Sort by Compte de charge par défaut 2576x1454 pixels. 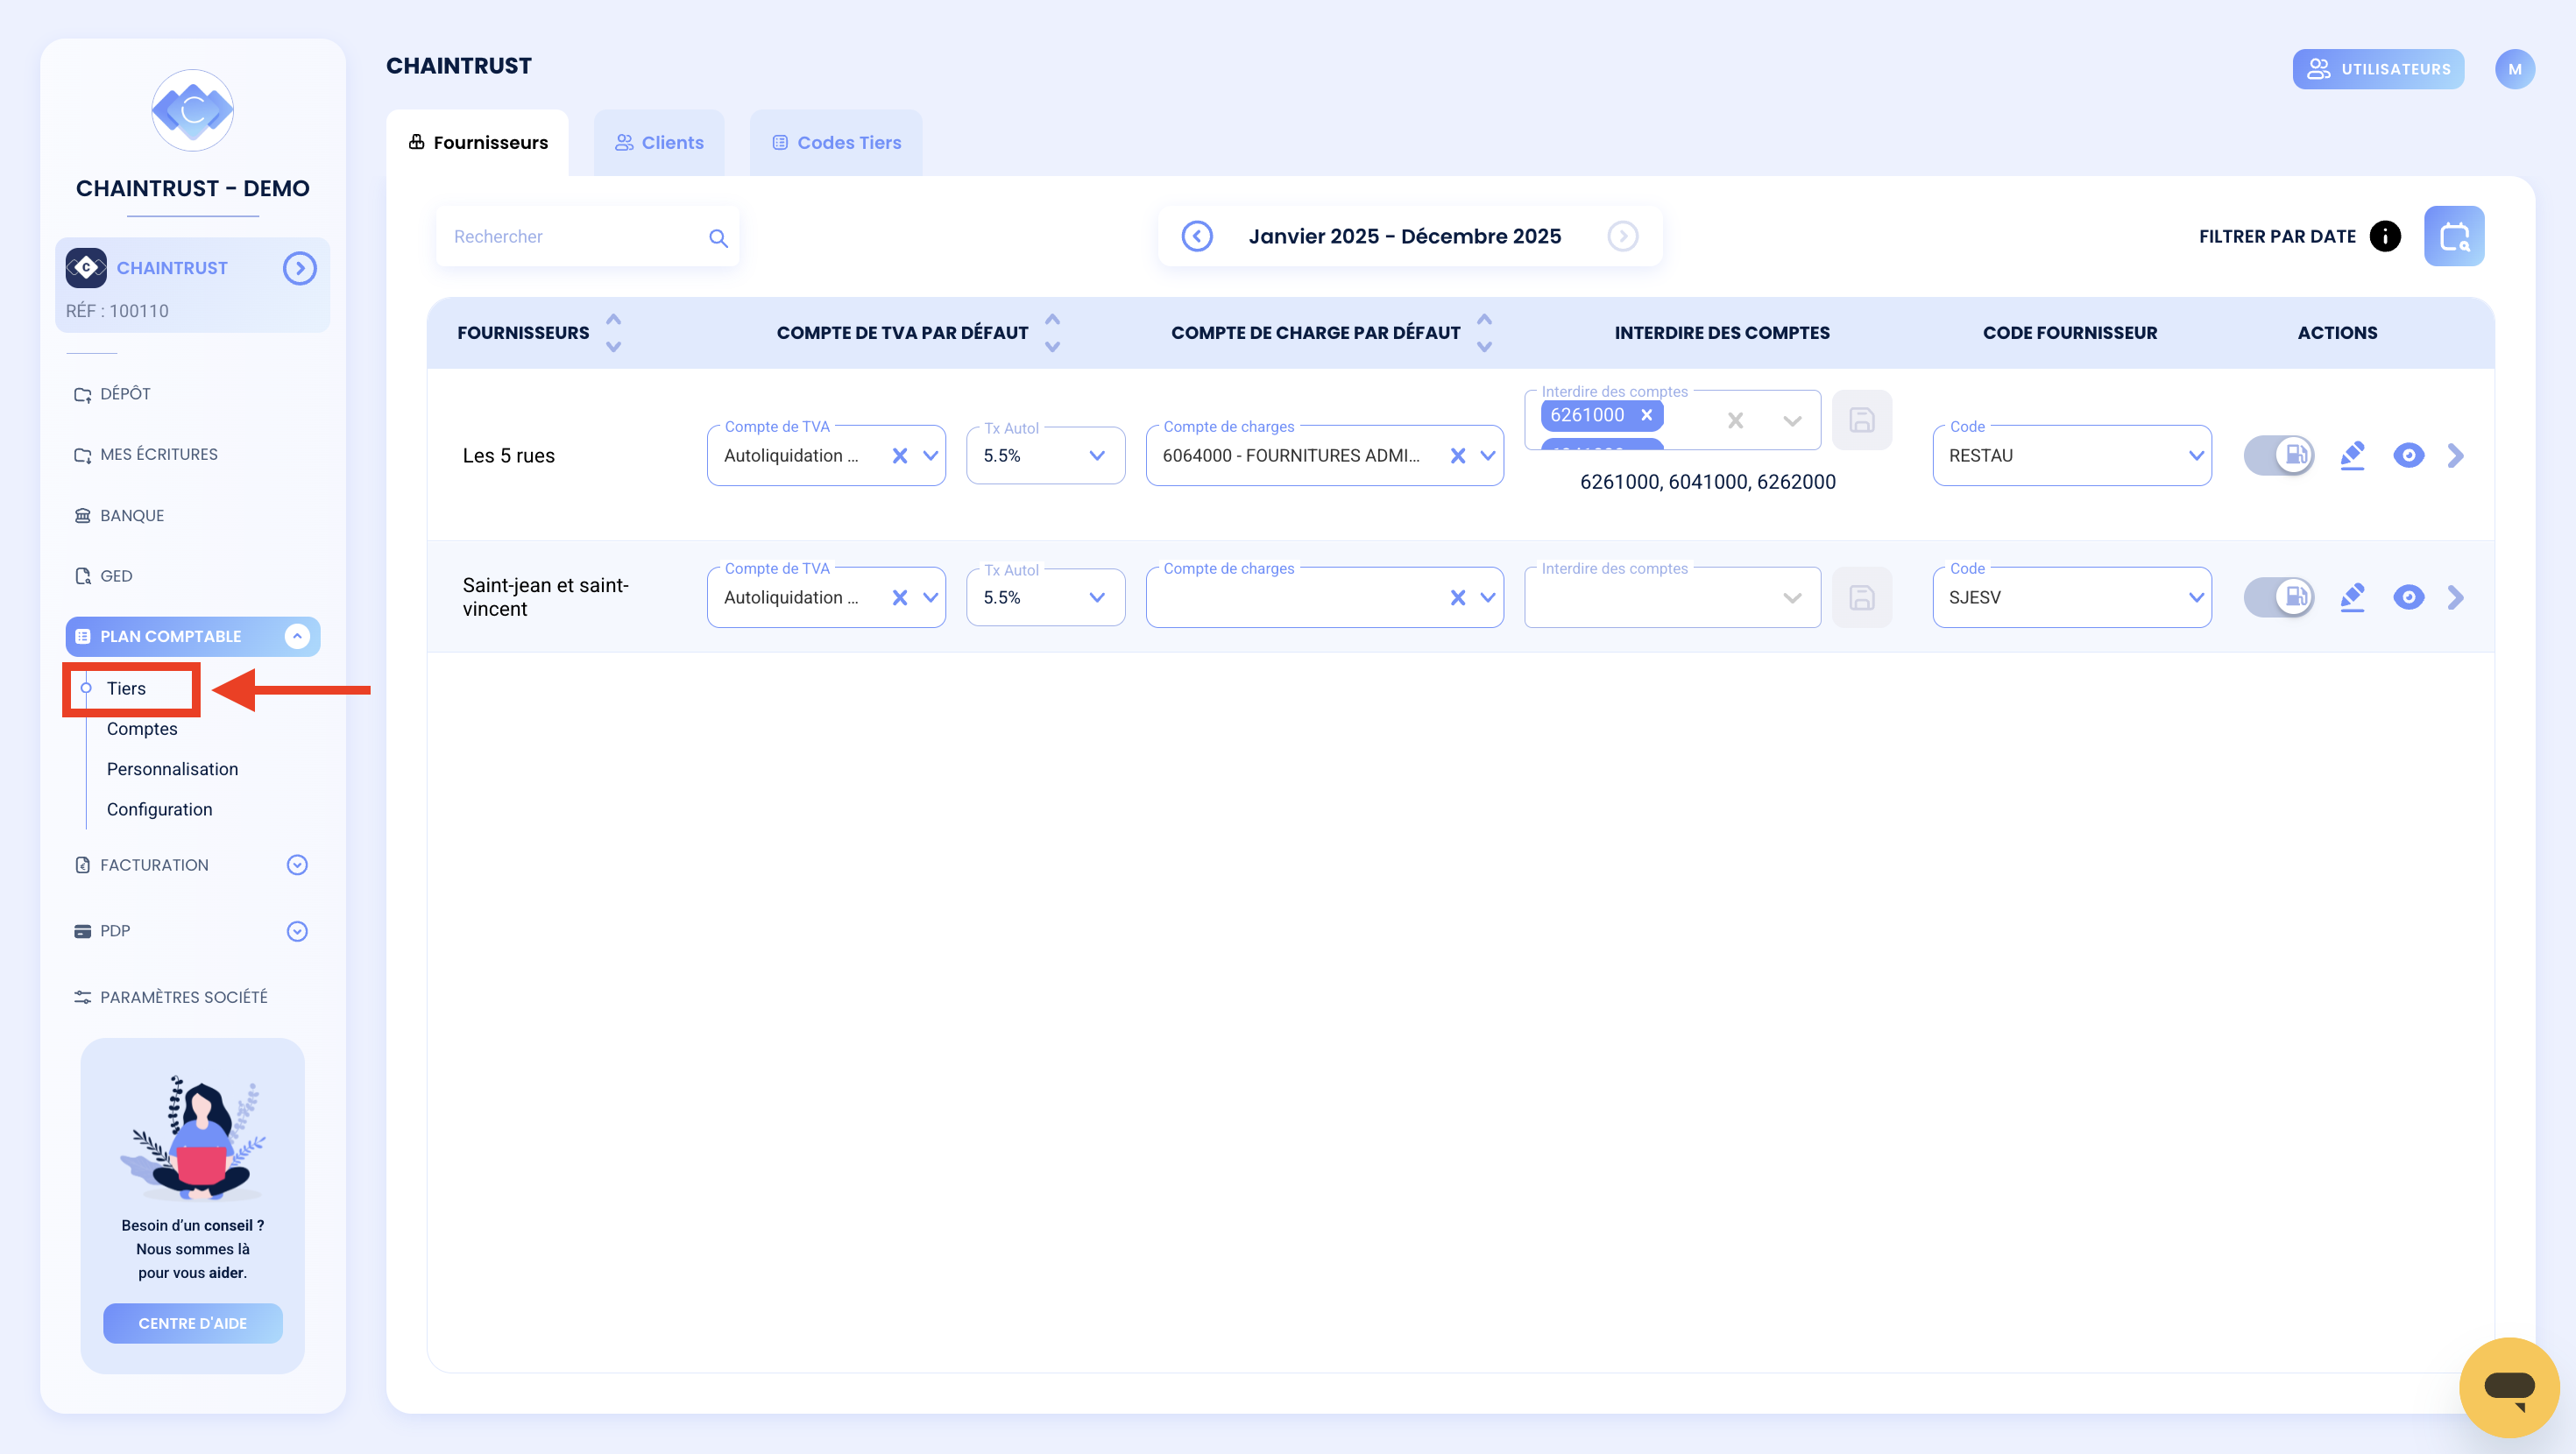[1485, 333]
